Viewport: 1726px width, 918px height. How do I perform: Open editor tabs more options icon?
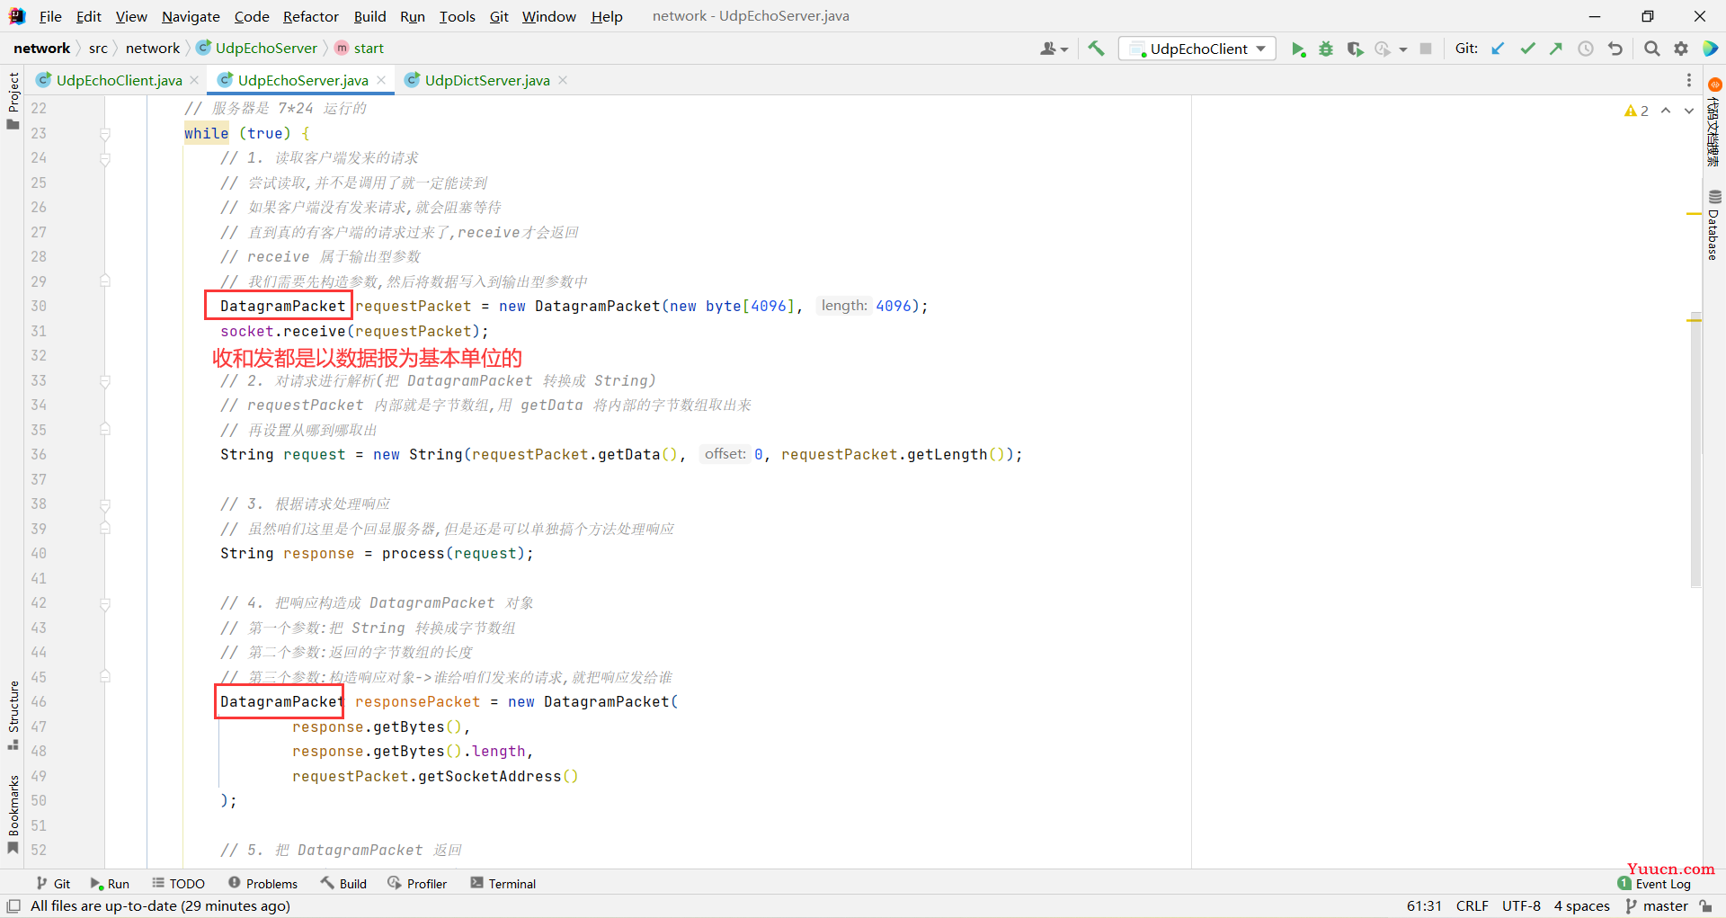1689,81
